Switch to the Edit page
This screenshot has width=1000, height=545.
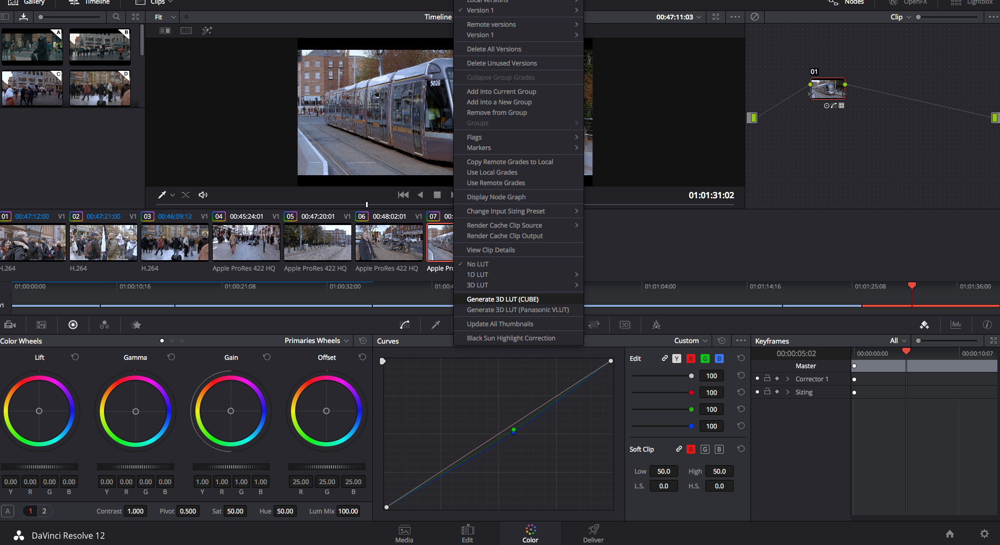[467, 533]
